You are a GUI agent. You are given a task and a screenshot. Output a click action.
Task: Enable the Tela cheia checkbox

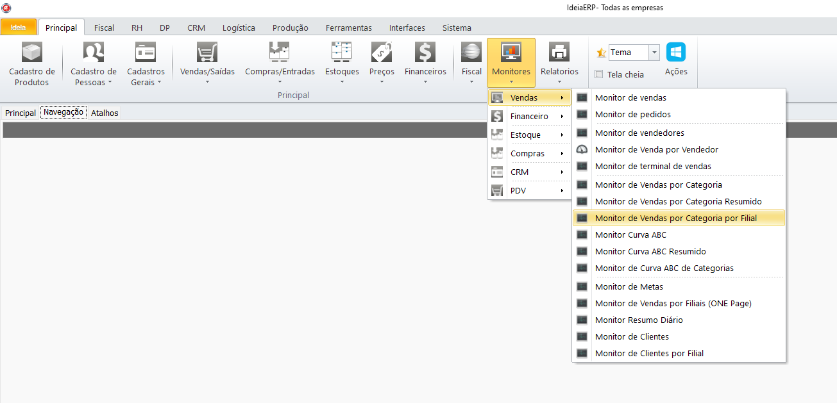[599, 74]
